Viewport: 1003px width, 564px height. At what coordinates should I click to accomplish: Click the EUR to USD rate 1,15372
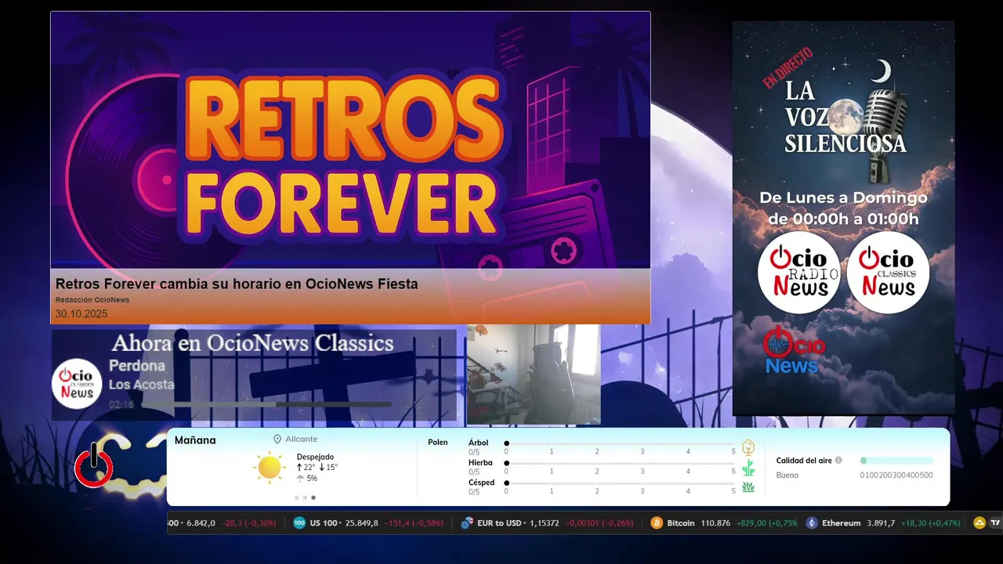(x=543, y=523)
